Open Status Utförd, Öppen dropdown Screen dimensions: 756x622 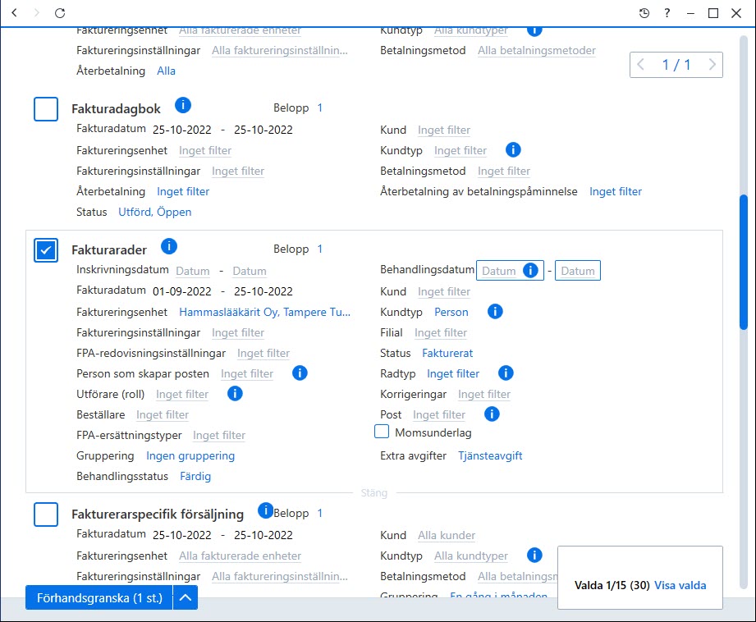[x=155, y=213]
